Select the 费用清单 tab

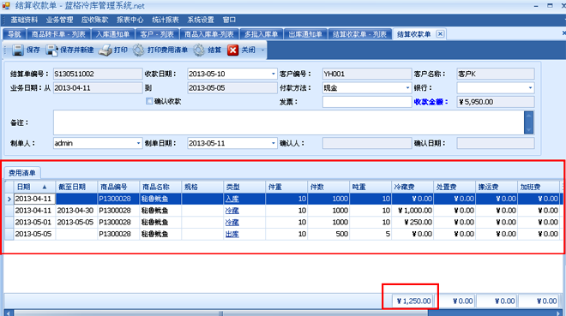pyautogui.click(x=22, y=173)
